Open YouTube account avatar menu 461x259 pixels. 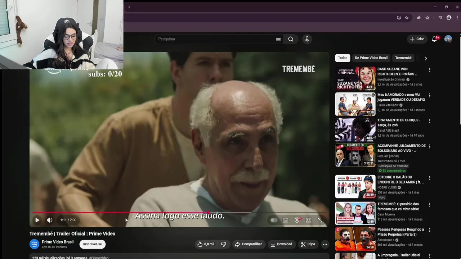coord(448,39)
